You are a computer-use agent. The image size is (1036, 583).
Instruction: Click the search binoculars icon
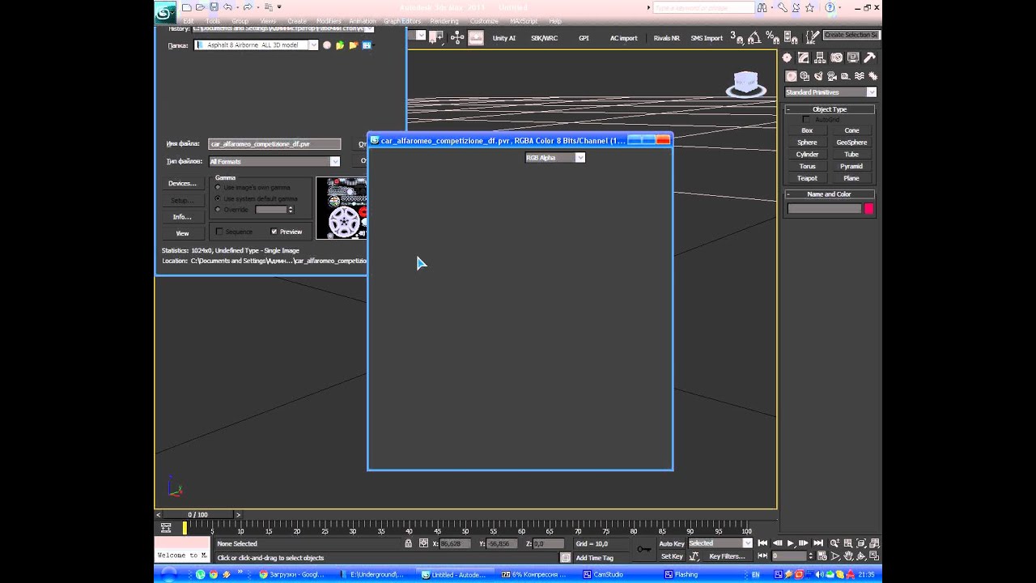762,7
